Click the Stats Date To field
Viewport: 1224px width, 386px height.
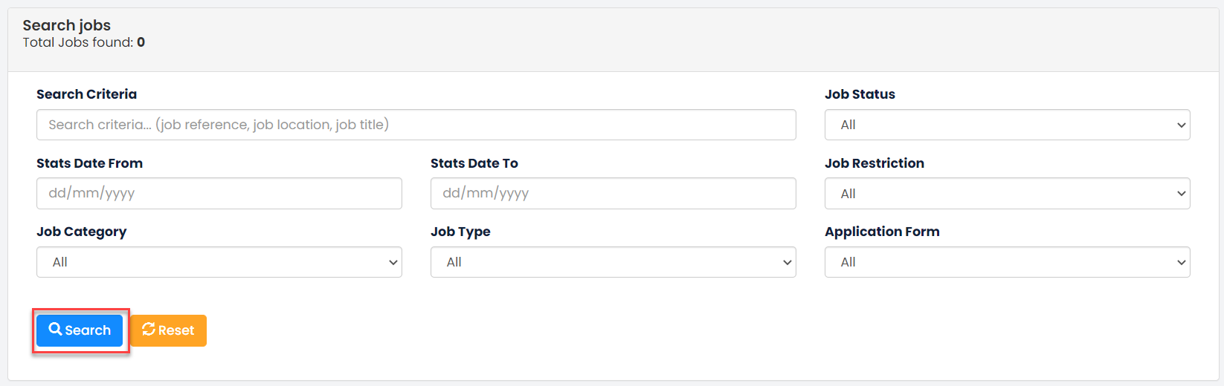point(613,194)
